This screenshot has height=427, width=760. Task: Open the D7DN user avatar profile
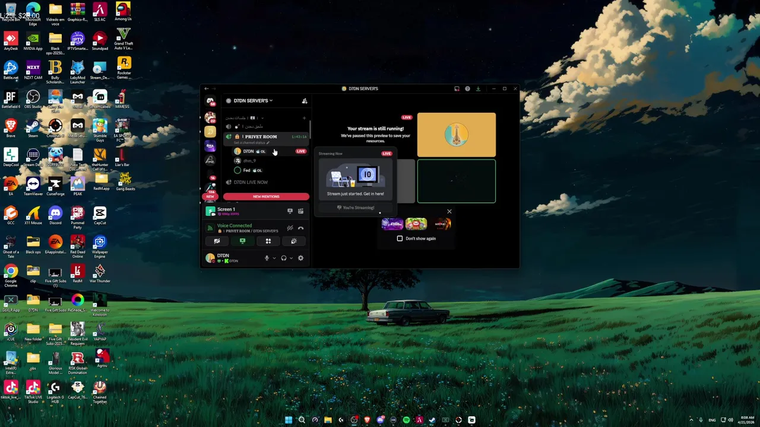tap(210, 257)
